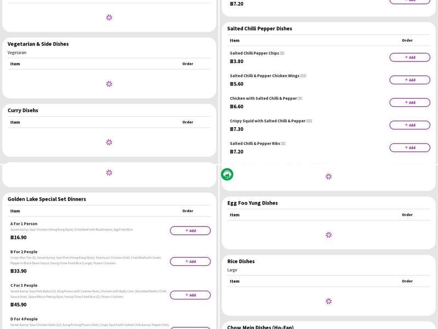Add Salted Chilli & Pepper Ribs to order
Screen dimensions: 438x329
click(x=410, y=148)
